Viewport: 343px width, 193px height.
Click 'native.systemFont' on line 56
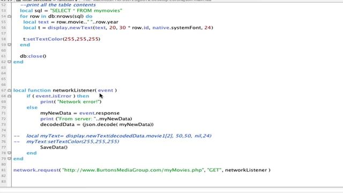point(177,28)
